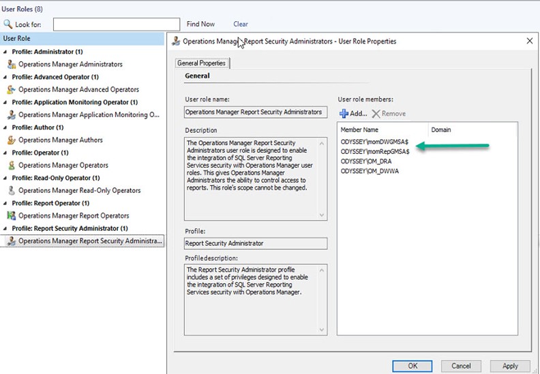Select Application Monitoring Operator role entry
Viewport: 540px width, 374px height.
pyautogui.click(x=89, y=114)
